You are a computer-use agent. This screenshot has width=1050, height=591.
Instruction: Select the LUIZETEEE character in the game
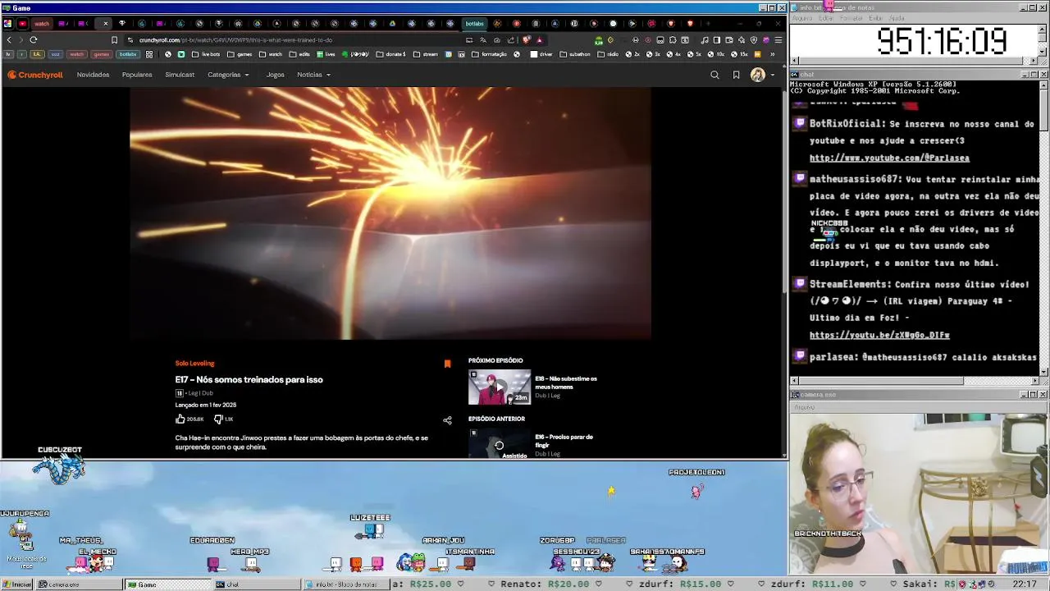click(370, 530)
